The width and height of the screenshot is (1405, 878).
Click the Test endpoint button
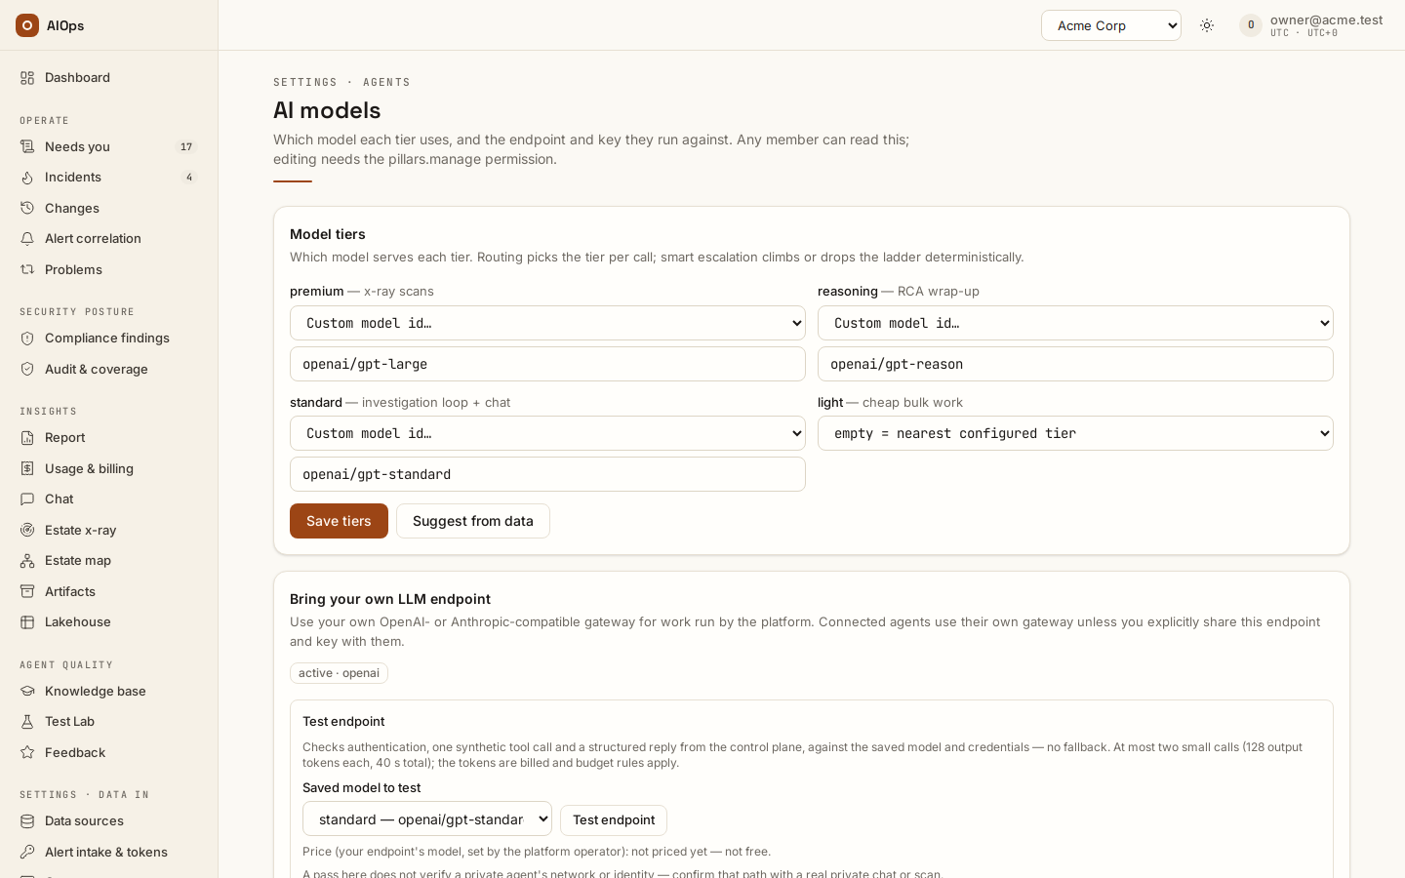614,819
